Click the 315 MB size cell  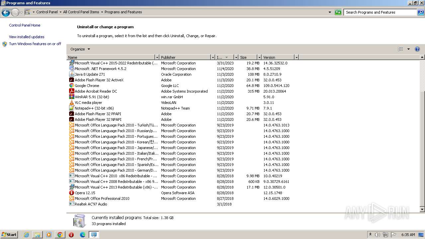click(x=254, y=91)
